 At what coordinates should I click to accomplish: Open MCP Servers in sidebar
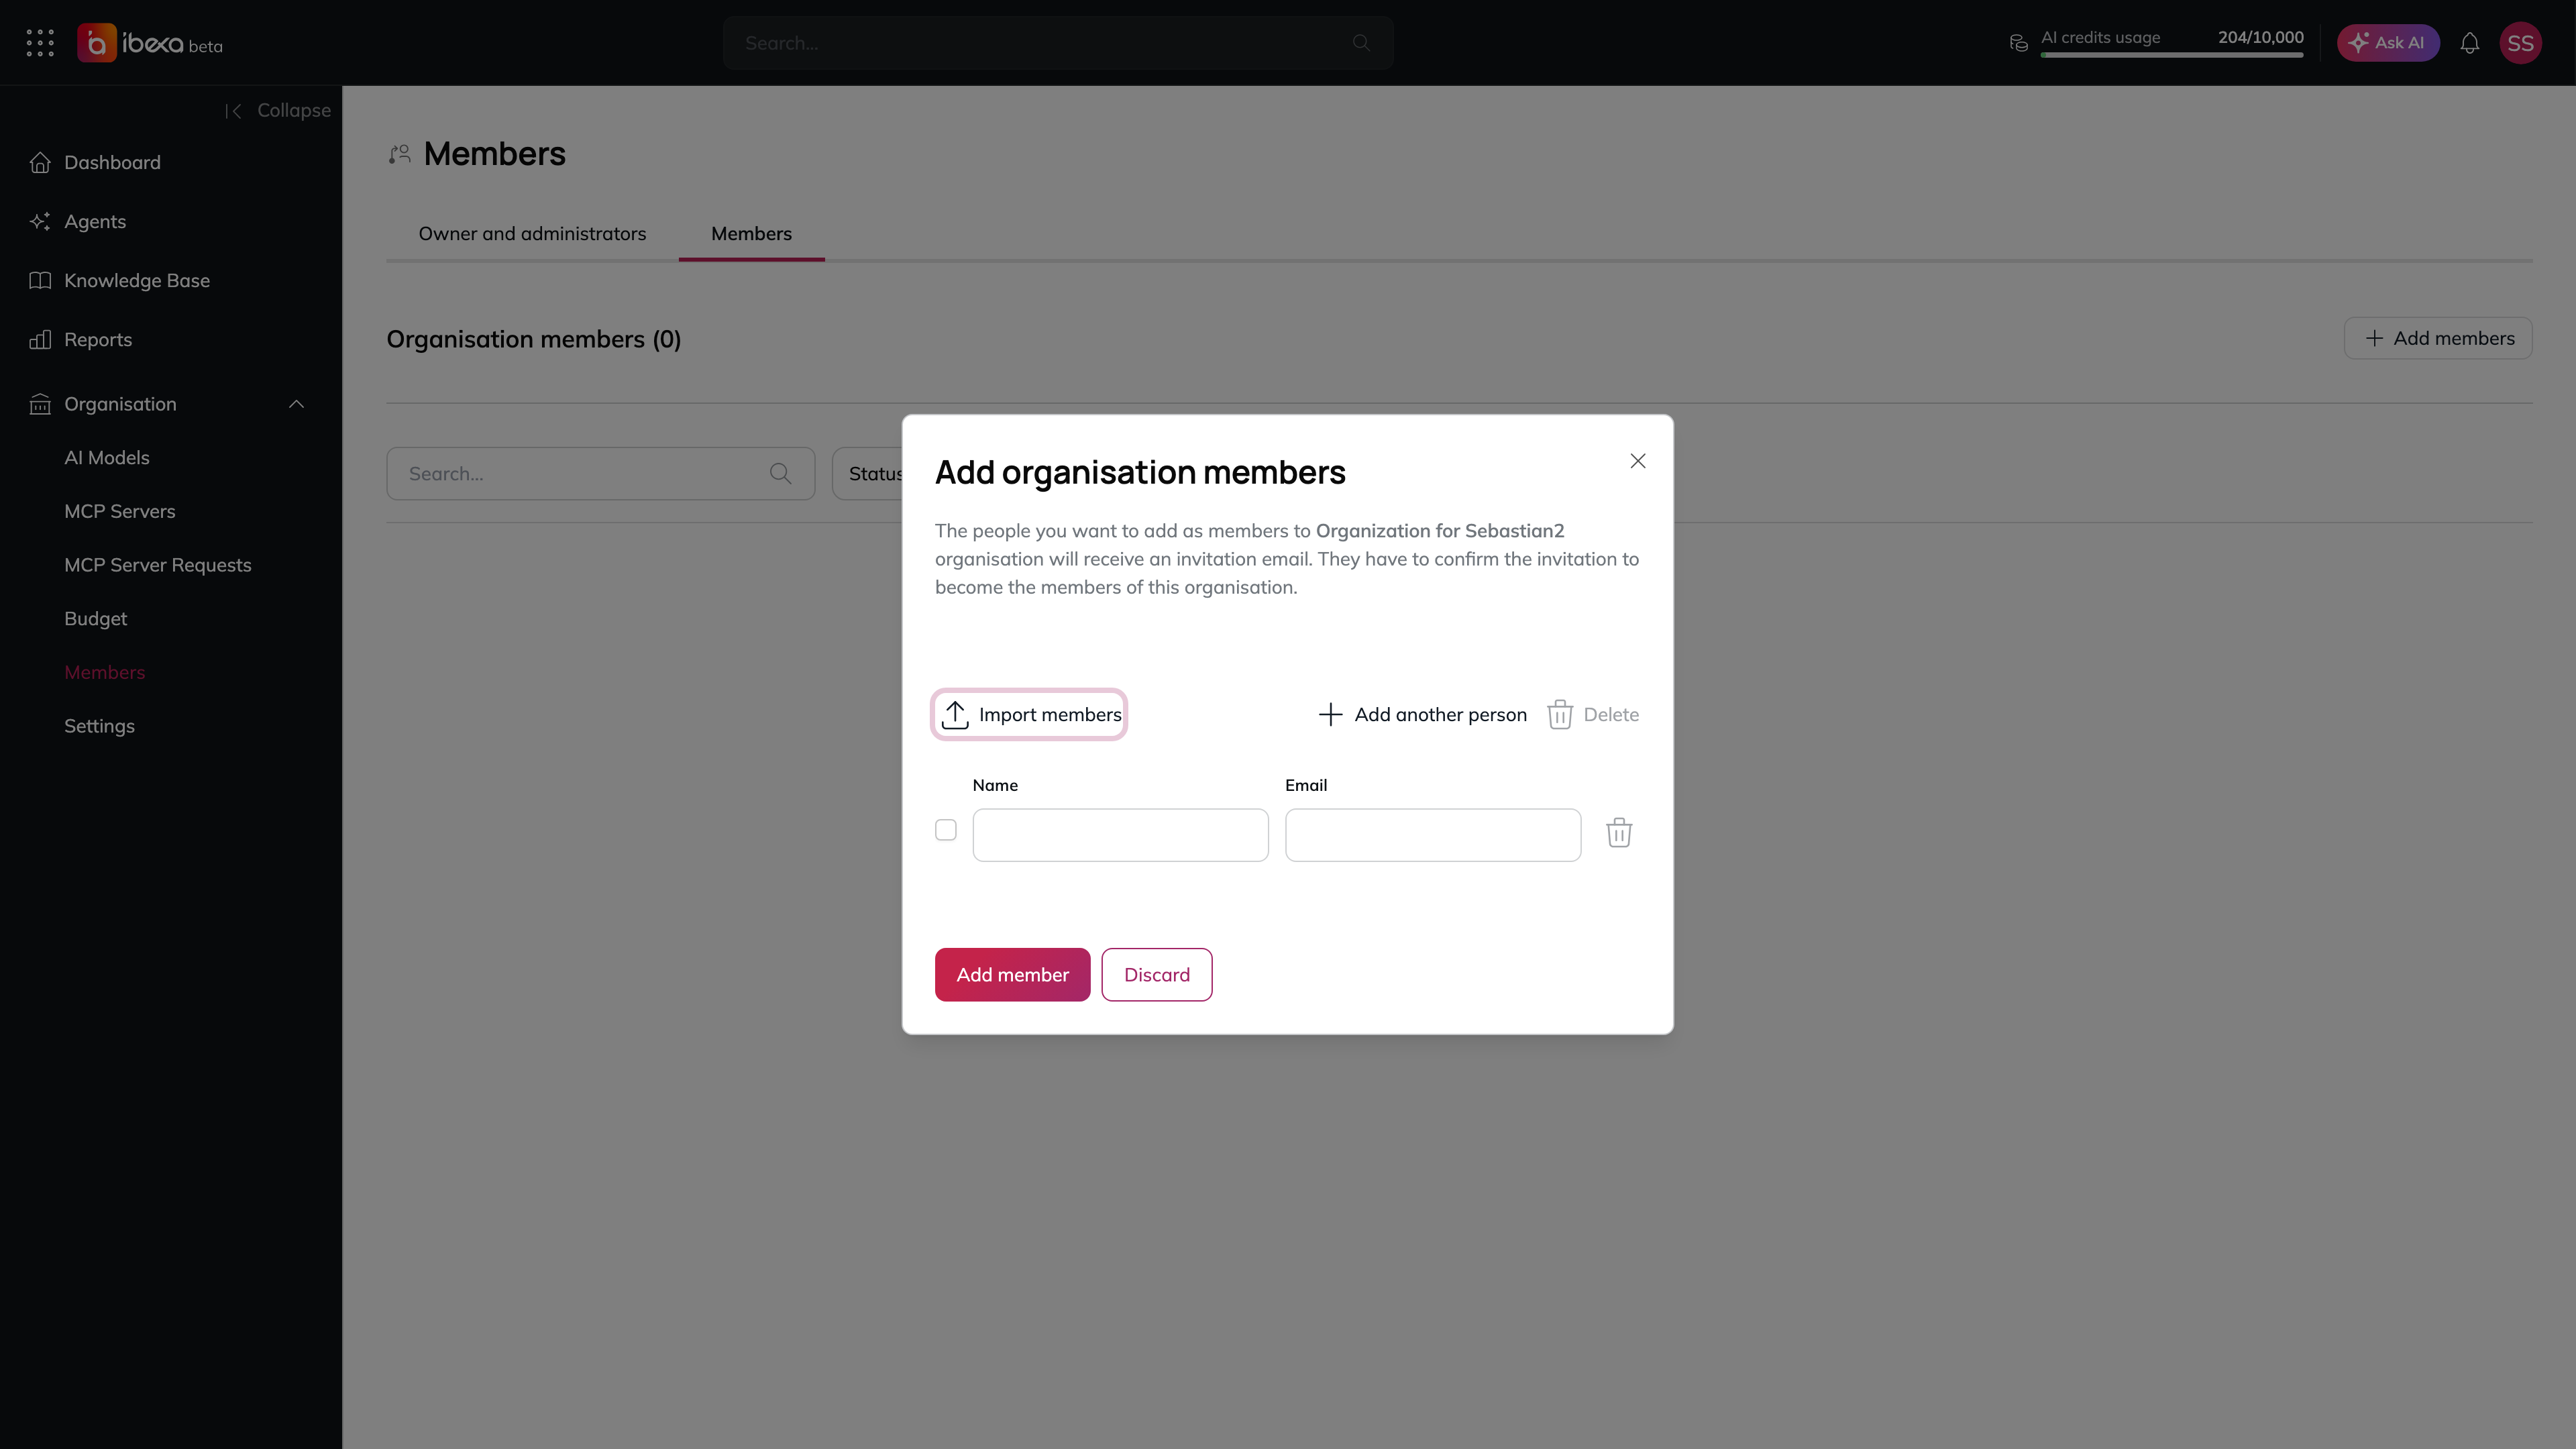coord(120,512)
